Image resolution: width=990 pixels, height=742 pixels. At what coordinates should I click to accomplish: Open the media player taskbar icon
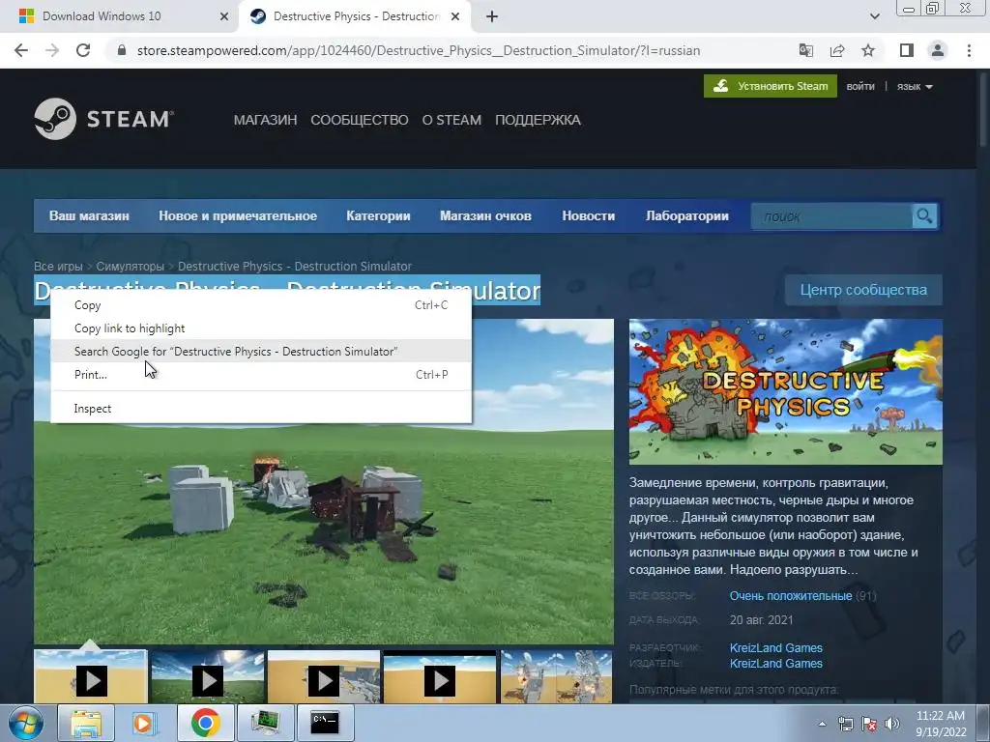[x=143, y=723]
